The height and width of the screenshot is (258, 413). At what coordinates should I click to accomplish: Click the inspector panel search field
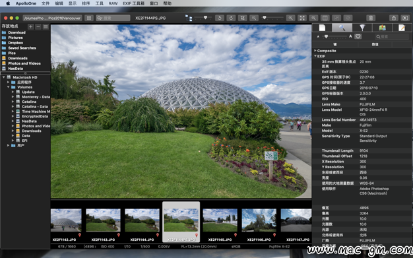click(x=392, y=36)
